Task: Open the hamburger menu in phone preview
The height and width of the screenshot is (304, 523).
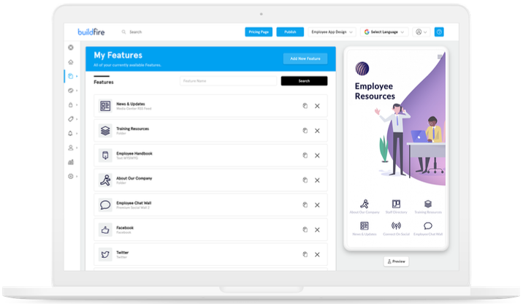Action: pyautogui.click(x=440, y=56)
